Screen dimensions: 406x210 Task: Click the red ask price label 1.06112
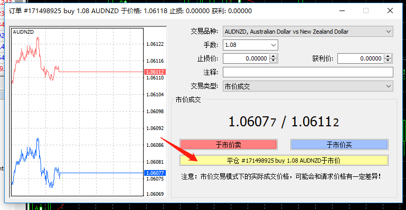click(x=155, y=72)
